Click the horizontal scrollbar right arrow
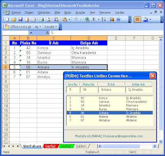165x156 pixels. (155, 146)
